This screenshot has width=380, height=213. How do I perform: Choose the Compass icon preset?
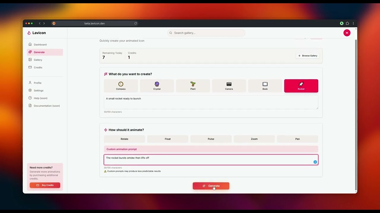tap(121, 86)
